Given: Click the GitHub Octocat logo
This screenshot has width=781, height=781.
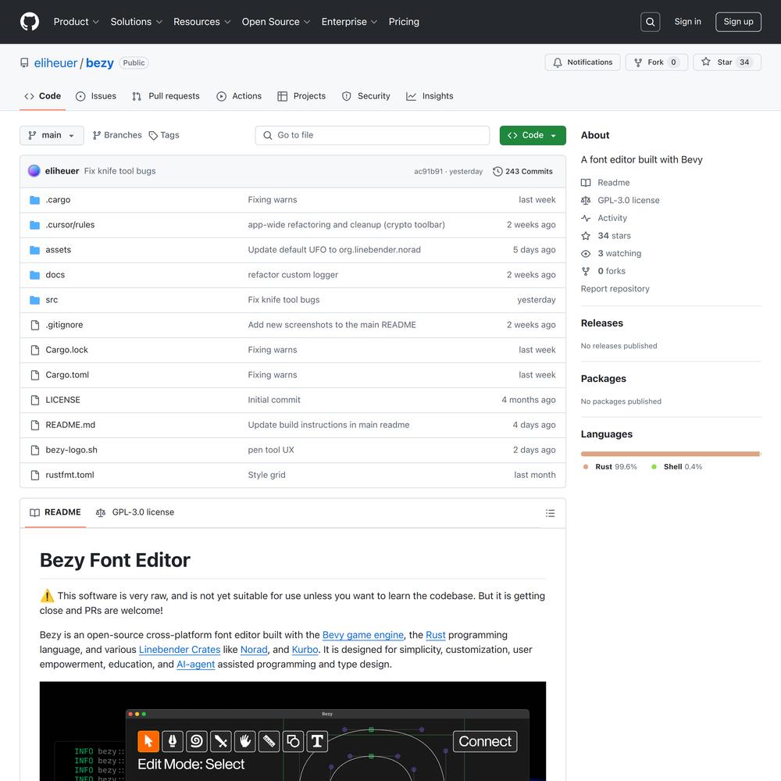Looking at the screenshot, I should pos(30,22).
